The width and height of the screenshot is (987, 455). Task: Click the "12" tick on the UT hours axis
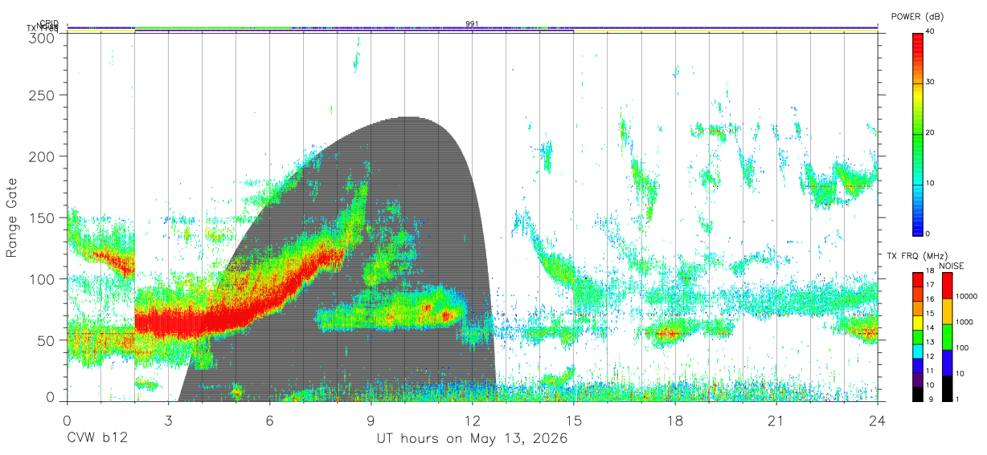tap(472, 420)
